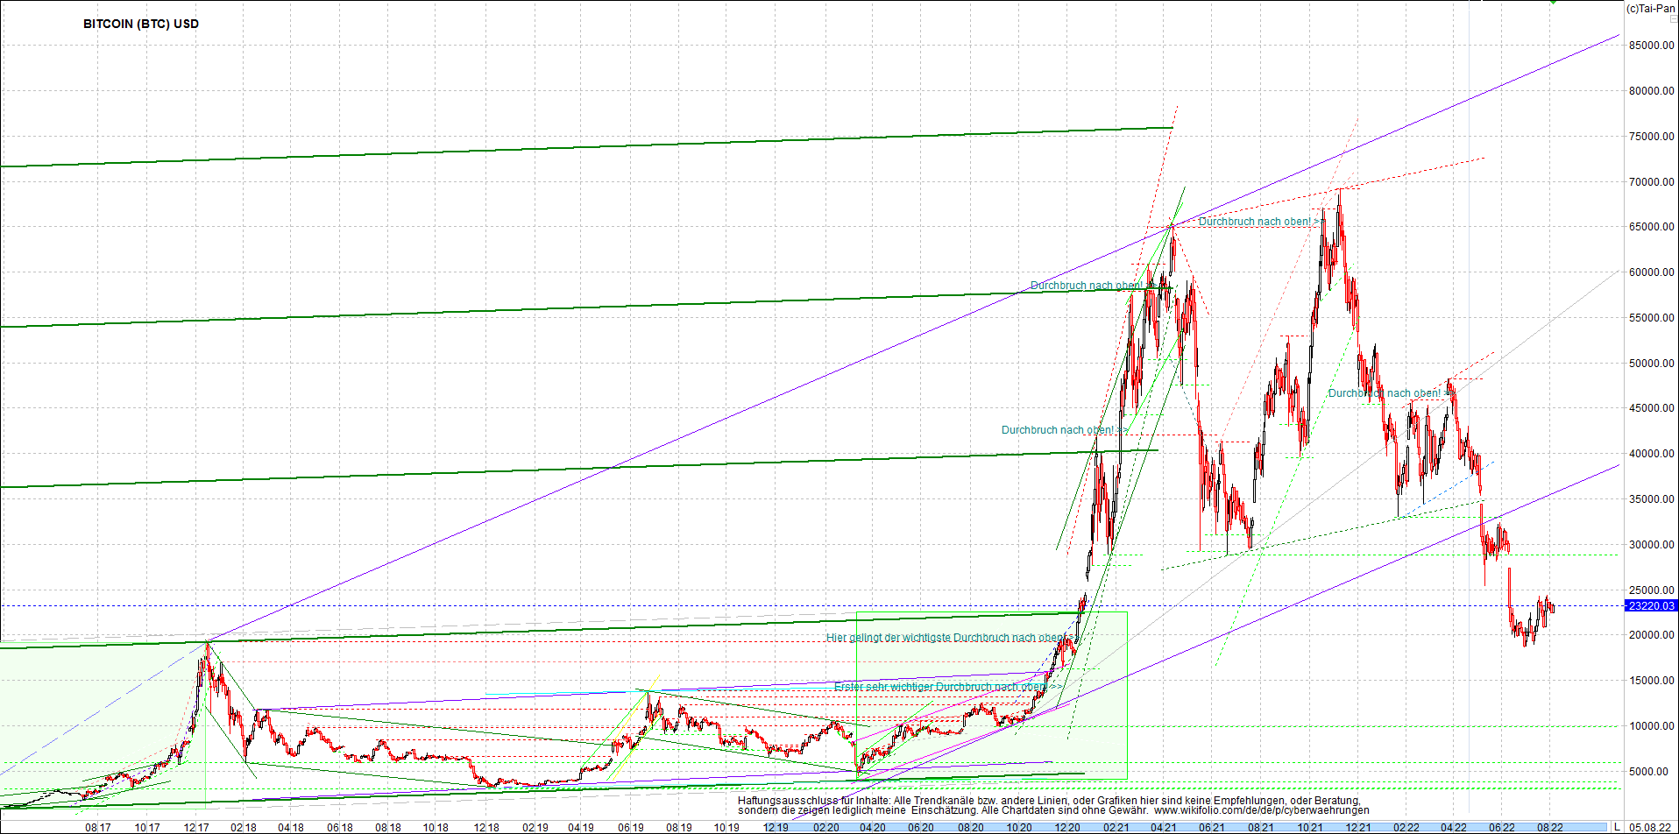Viewport: 1679px width, 834px height.
Task: Click the 06.22 date axis label
Action: pos(1502,827)
